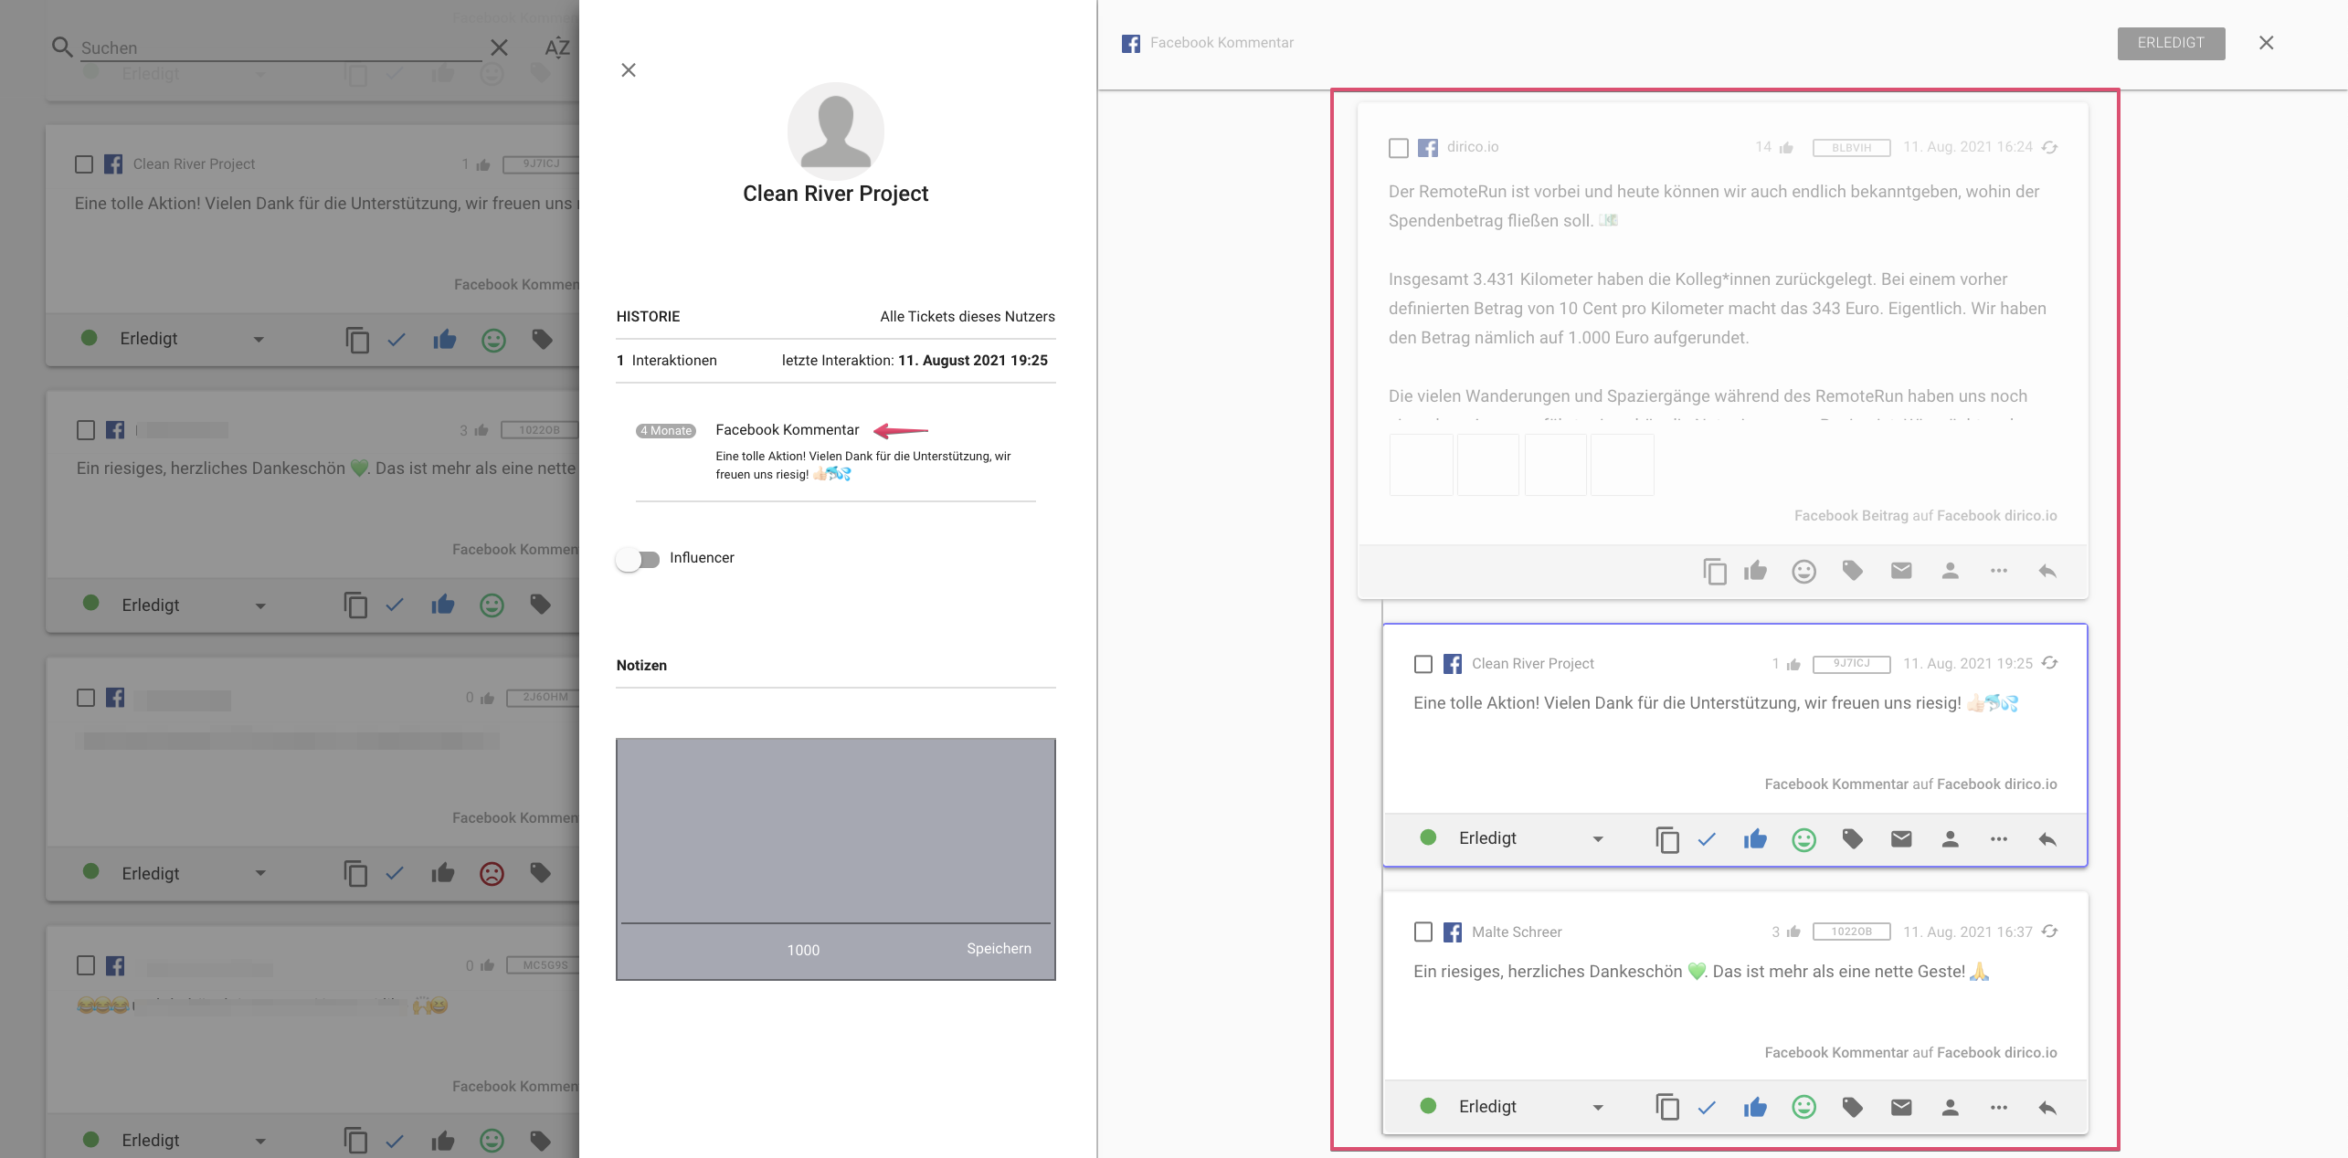Open more options on Clean River Project comment
The width and height of the screenshot is (2348, 1158).
(x=1999, y=839)
